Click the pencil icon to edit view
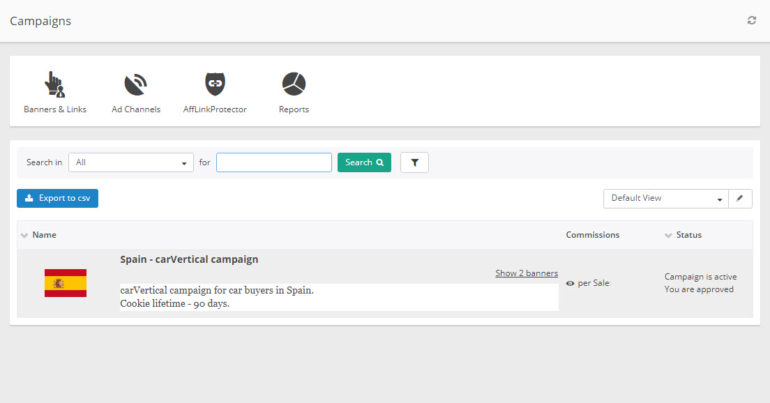 (739, 198)
